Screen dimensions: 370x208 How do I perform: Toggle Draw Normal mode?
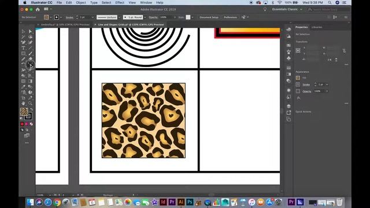(22, 129)
